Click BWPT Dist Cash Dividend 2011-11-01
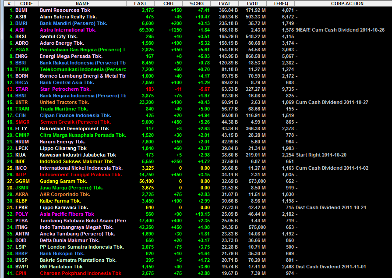 coord(331,267)
